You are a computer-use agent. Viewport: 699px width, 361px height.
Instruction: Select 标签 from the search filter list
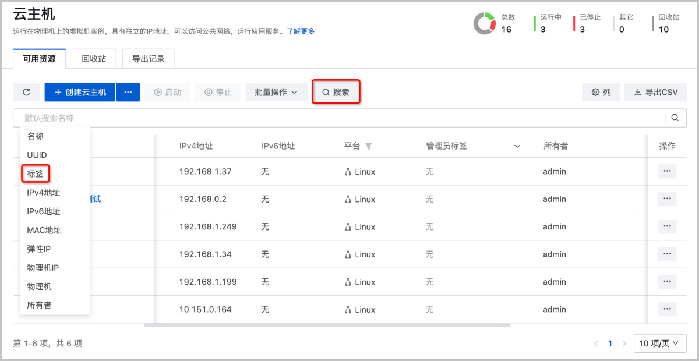pos(36,174)
